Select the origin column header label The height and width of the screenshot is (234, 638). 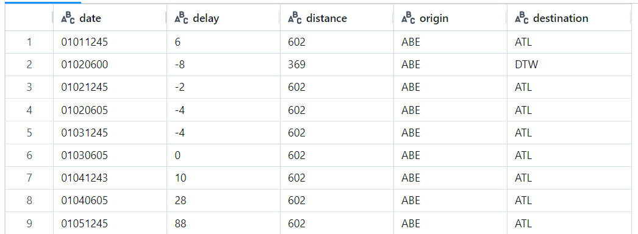(x=434, y=18)
